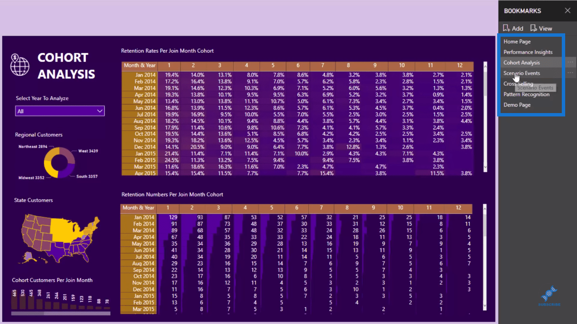Open ellipsis menu for Scenario Events bookmark

(x=570, y=73)
